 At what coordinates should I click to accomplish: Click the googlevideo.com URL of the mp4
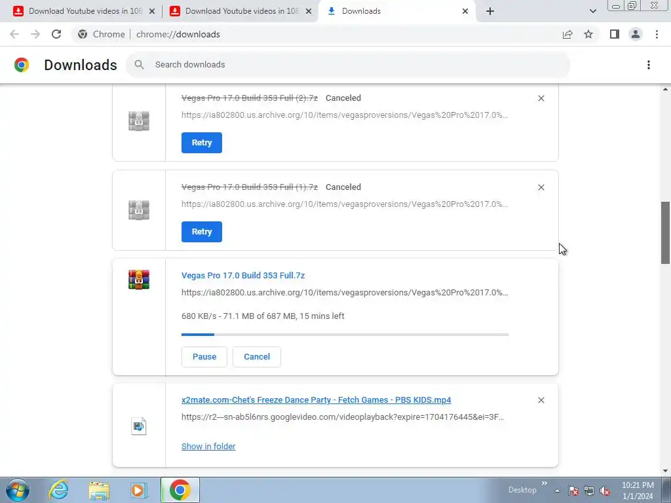click(x=343, y=417)
